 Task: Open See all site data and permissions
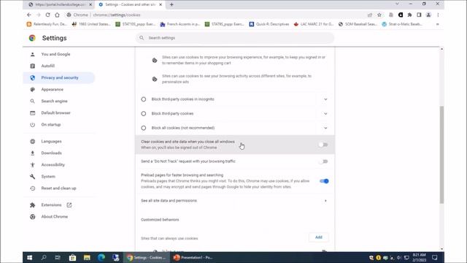coord(234,201)
